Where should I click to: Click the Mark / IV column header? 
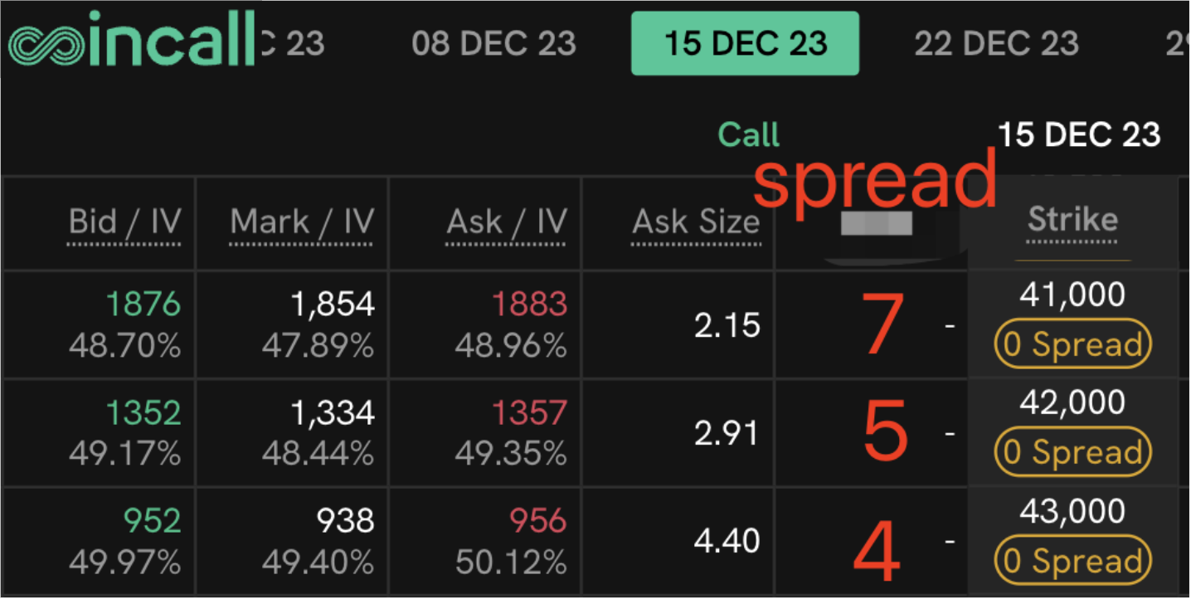[301, 222]
